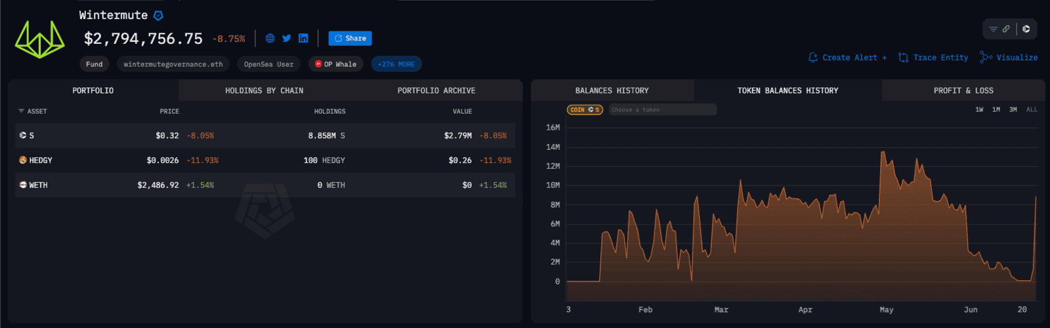Sort by the HOLDINGS column header
Screen dimensions: 1050x328
coord(329,111)
